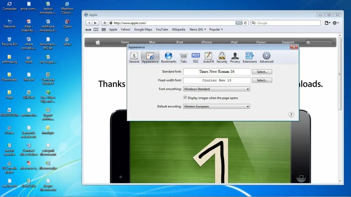Open the RSS preferences pane
This screenshot has width=351, height=197.
(x=196, y=57)
